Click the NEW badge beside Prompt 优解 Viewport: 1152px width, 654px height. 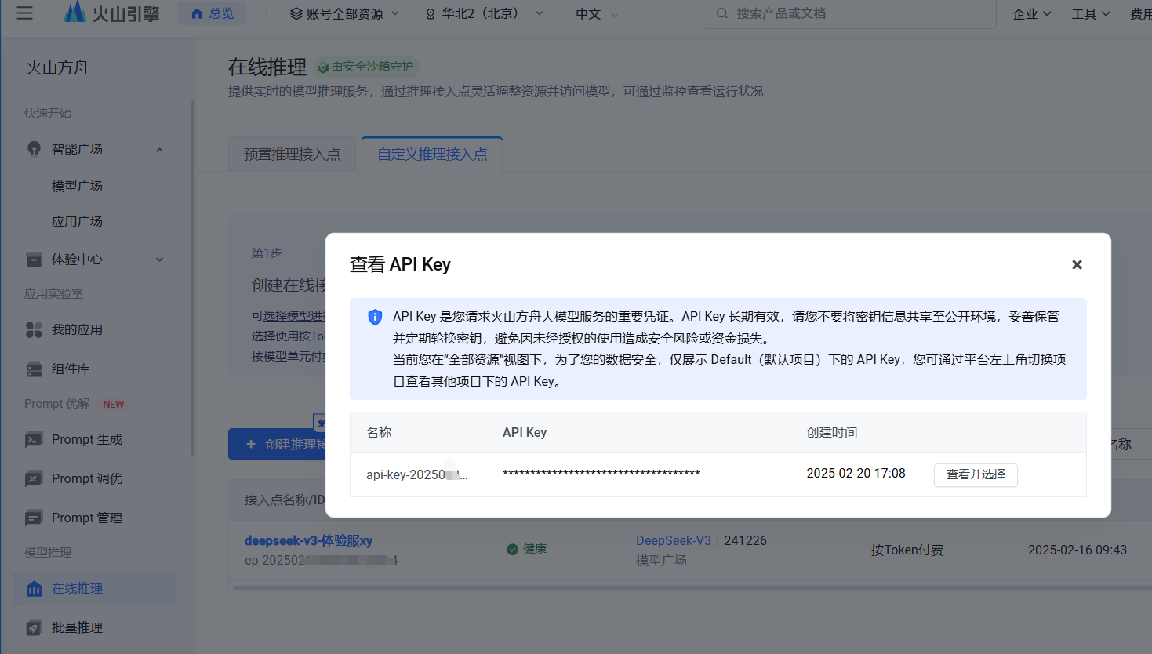114,405
